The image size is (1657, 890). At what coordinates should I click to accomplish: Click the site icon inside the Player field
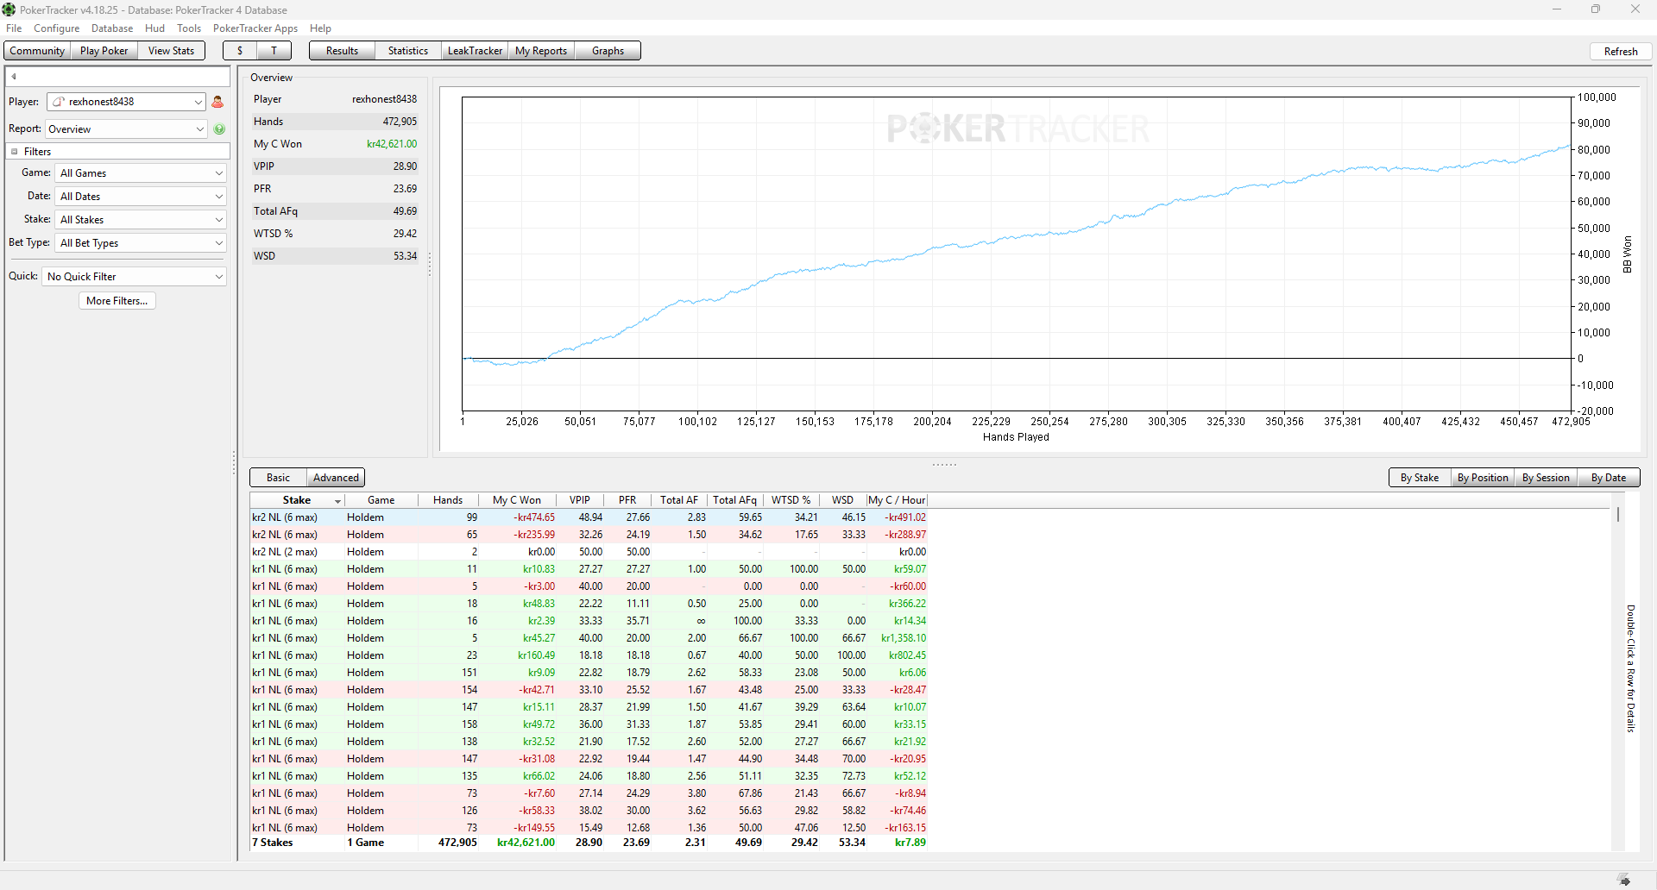(58, 102)
